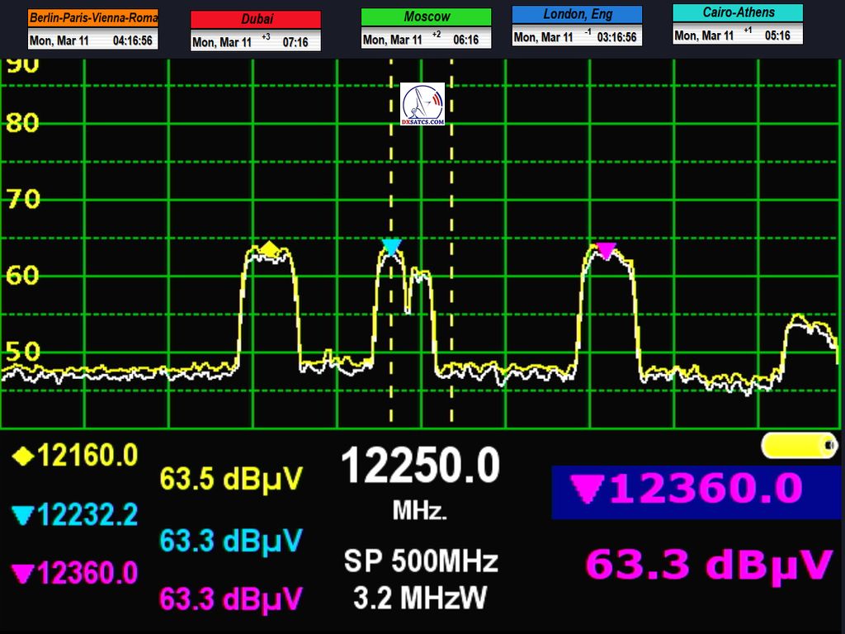Select the teal Cairo-Athens clock label
The width and height of the screenshot is (845, 634).
(x=738, y=12)
